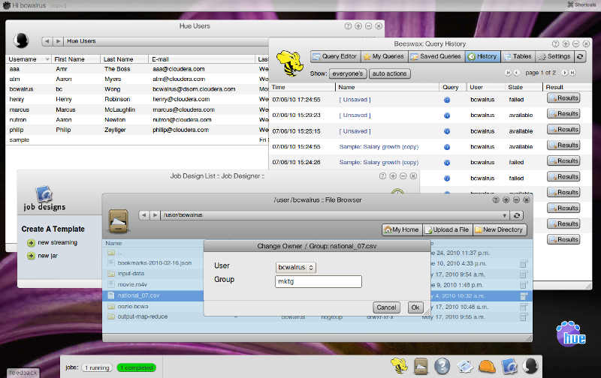This screenshot has width=601, height=378.
Task: Expand the Username column sort arrow
Action: (47, 58)
